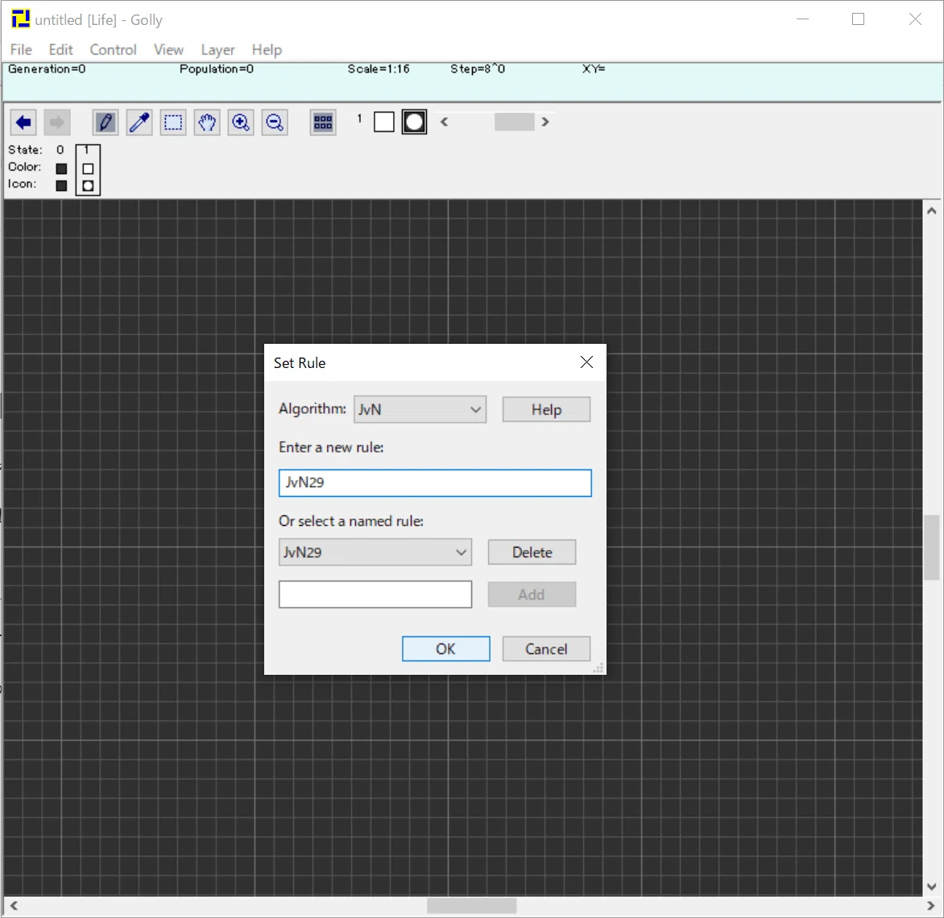
Task: Select the color picker eyedropper tool
Action: click(x=139, y=122)
